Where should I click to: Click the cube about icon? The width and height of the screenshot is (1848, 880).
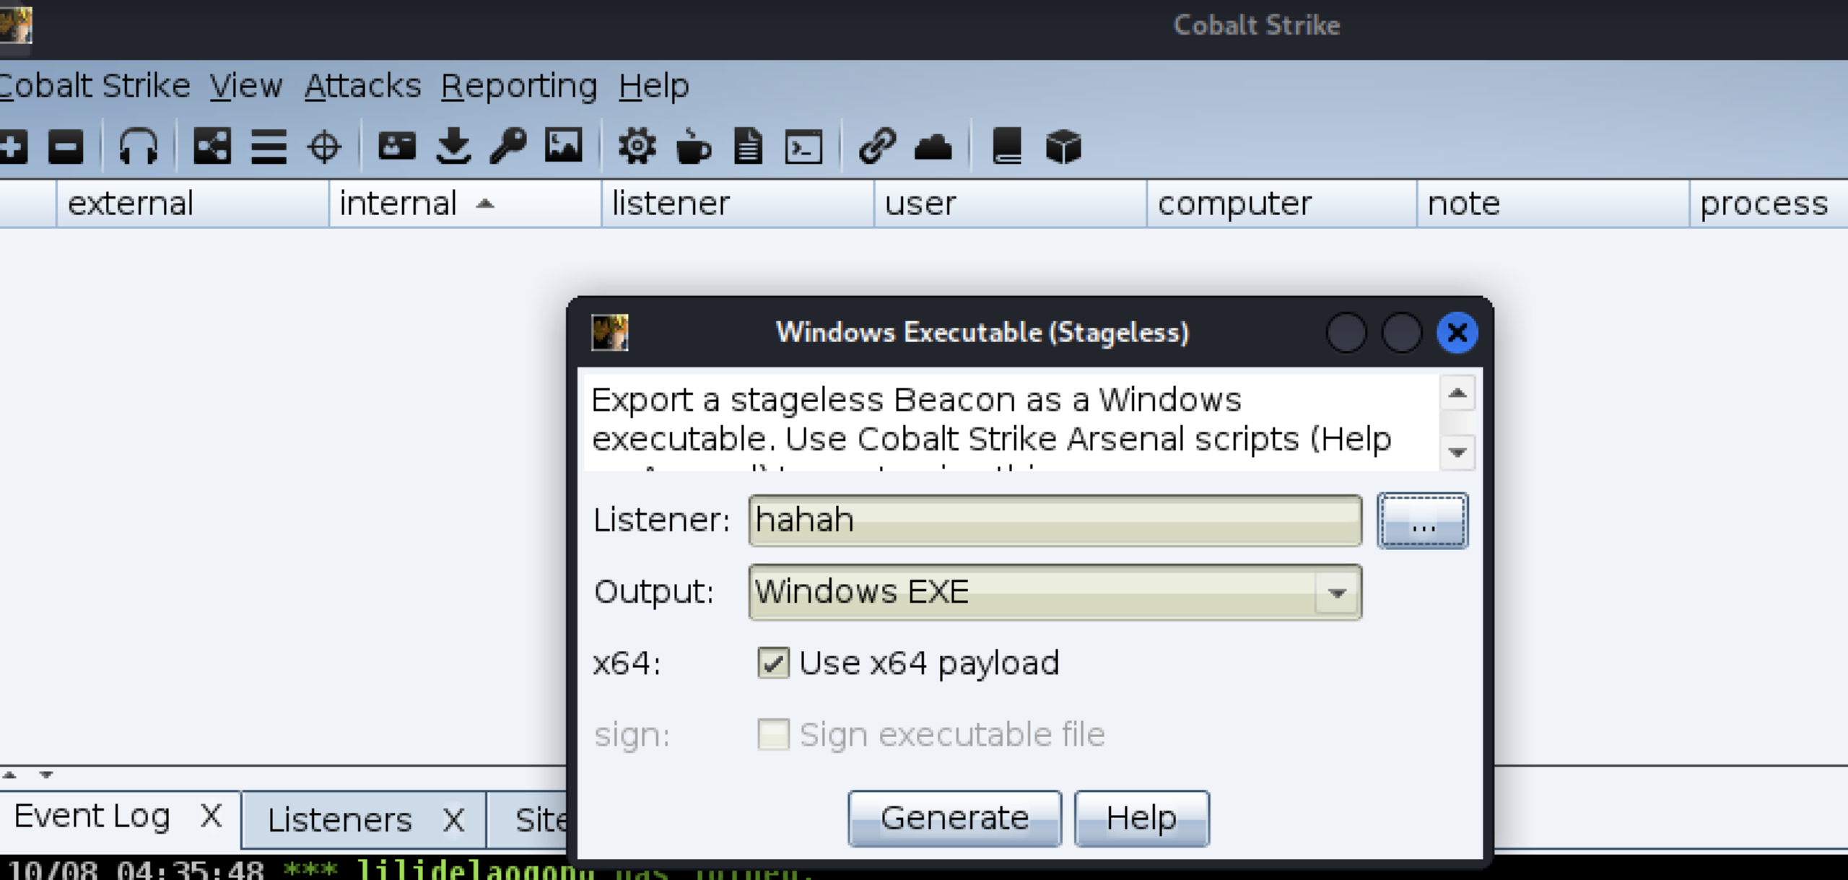pos(1063,147)
